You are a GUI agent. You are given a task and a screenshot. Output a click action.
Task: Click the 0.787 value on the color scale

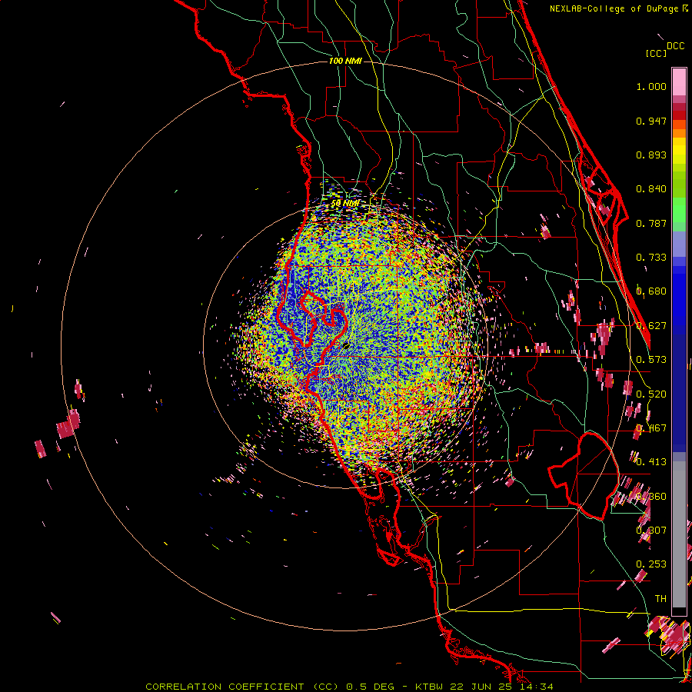(x=651, y=223)
